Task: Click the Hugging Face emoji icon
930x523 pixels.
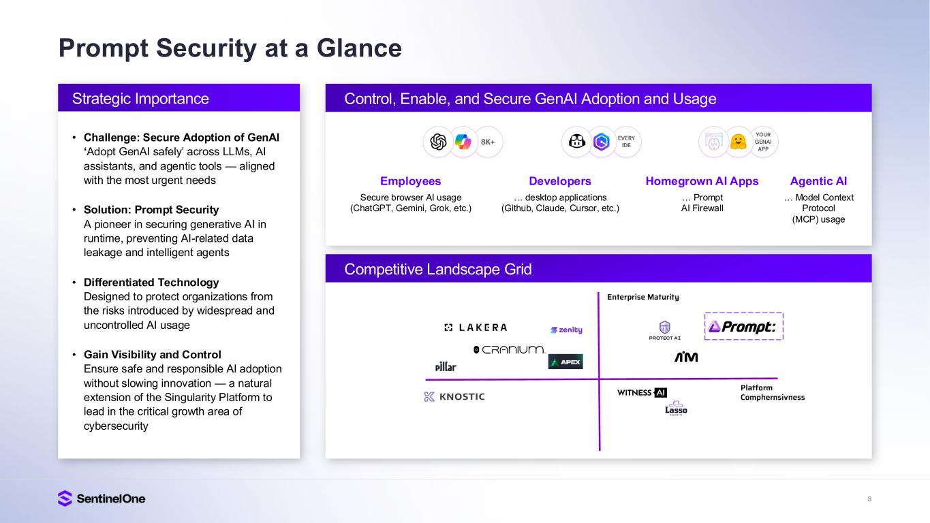Action: click(737, 142)
